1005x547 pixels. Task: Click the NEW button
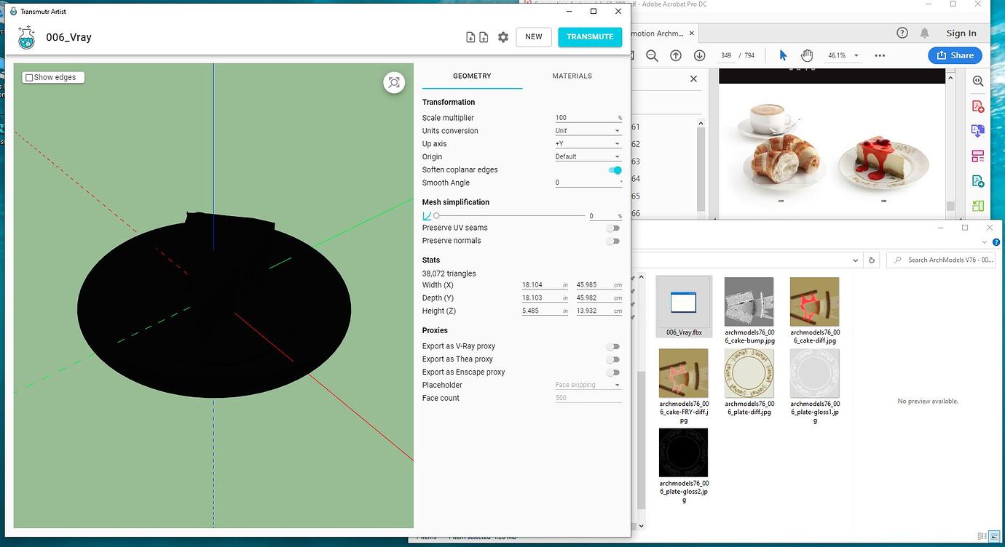pyautogui.click(x=534, y=37)
